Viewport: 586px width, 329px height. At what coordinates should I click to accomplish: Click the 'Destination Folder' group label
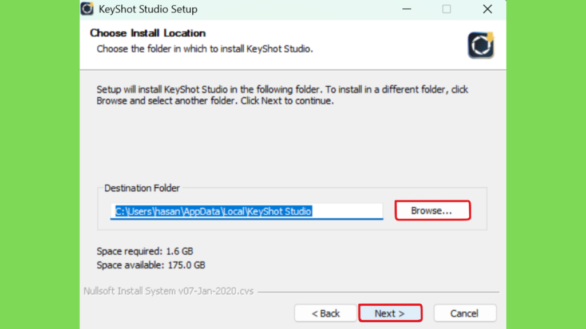(x=142, y=188)
